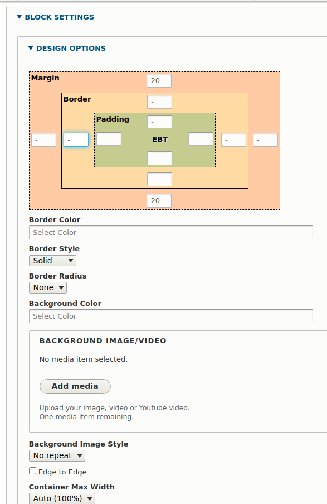The image size is (327, 504).
Task: Click the Add media button
Action: [75, 386]
